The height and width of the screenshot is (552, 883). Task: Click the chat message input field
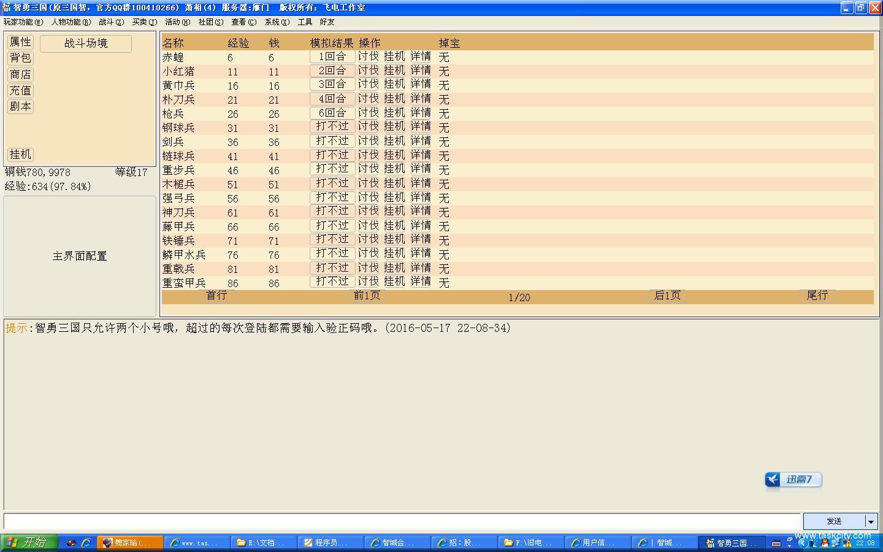(402, 521)
